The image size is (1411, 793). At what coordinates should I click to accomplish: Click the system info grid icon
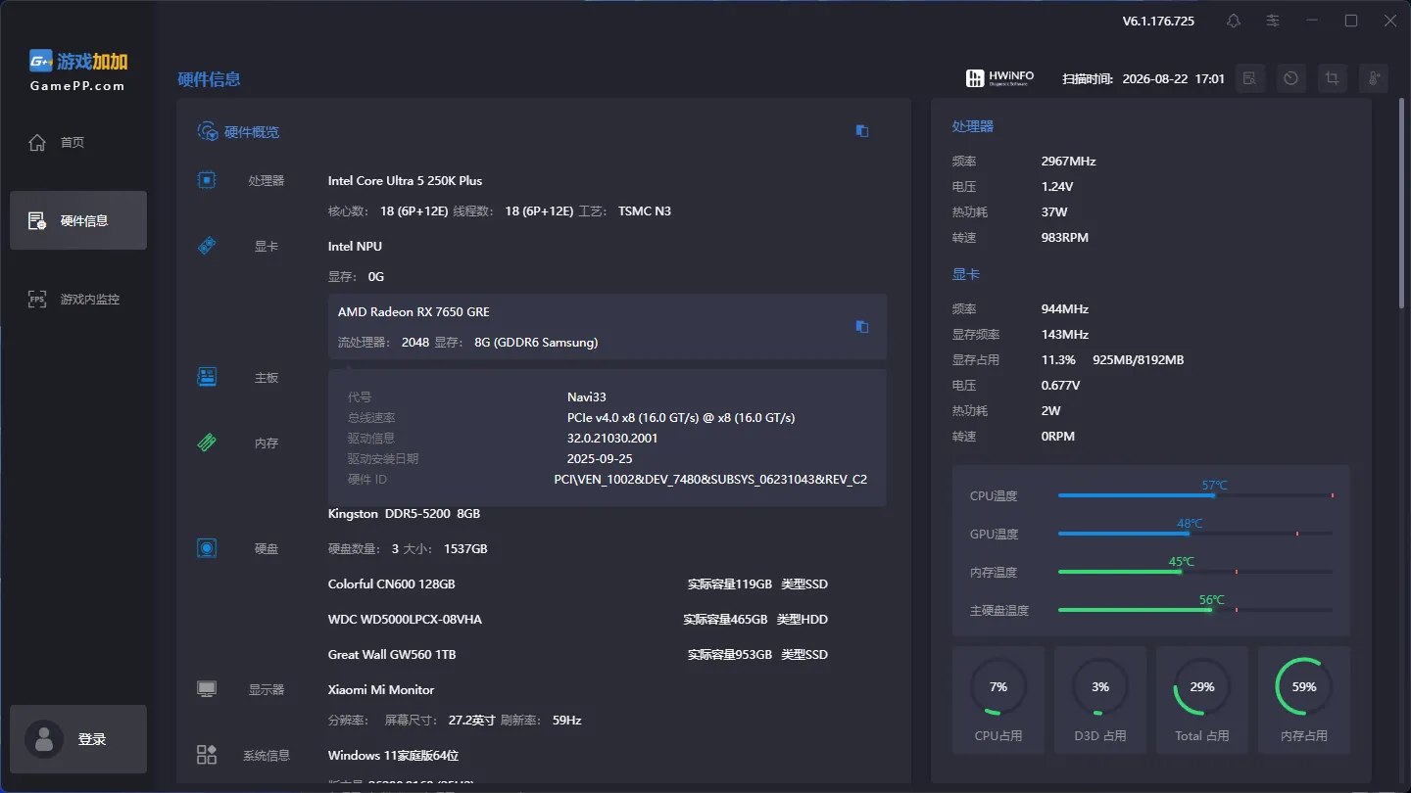click(x=207, y=755)
